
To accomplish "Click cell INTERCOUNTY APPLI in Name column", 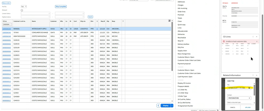I will [x=39, y=29].
